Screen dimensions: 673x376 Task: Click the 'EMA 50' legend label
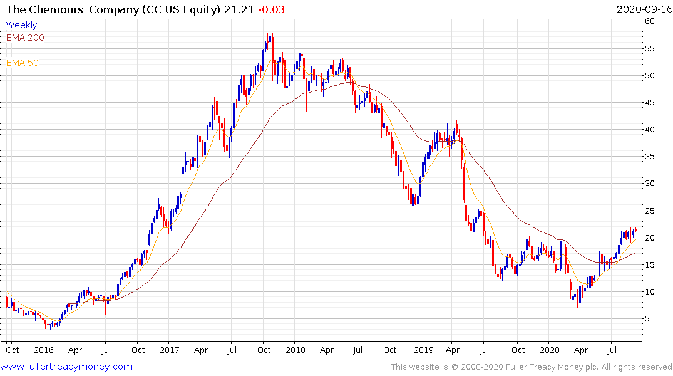23,63
